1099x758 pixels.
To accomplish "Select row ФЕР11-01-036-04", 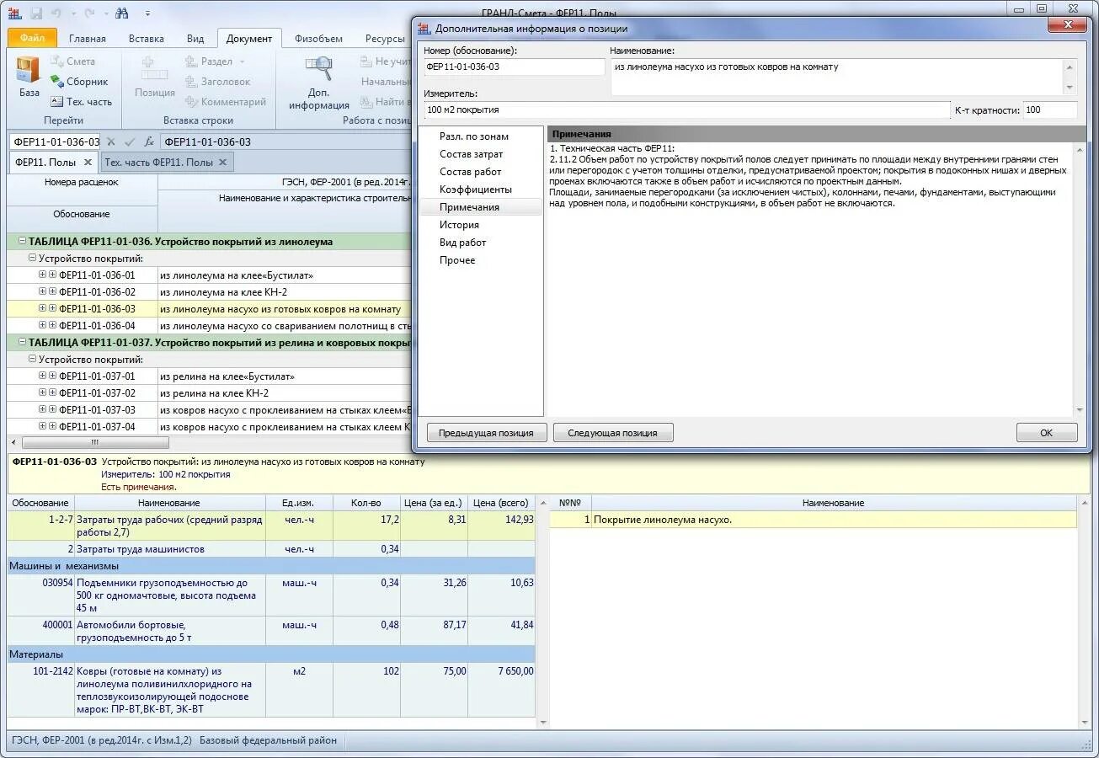I will tap(209, 325).
